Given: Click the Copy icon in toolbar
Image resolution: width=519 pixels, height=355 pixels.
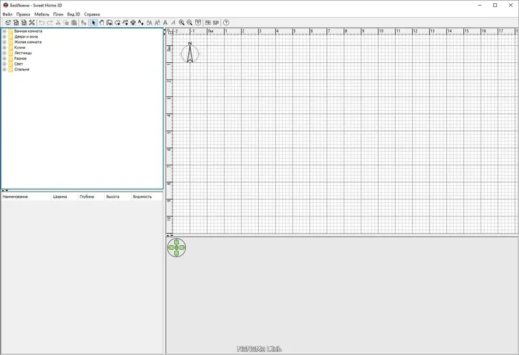Looking at the screenshot, I should (x=66, y=23).
